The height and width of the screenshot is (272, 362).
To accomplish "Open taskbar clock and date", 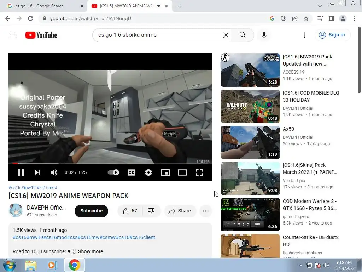I will point(344,265).
